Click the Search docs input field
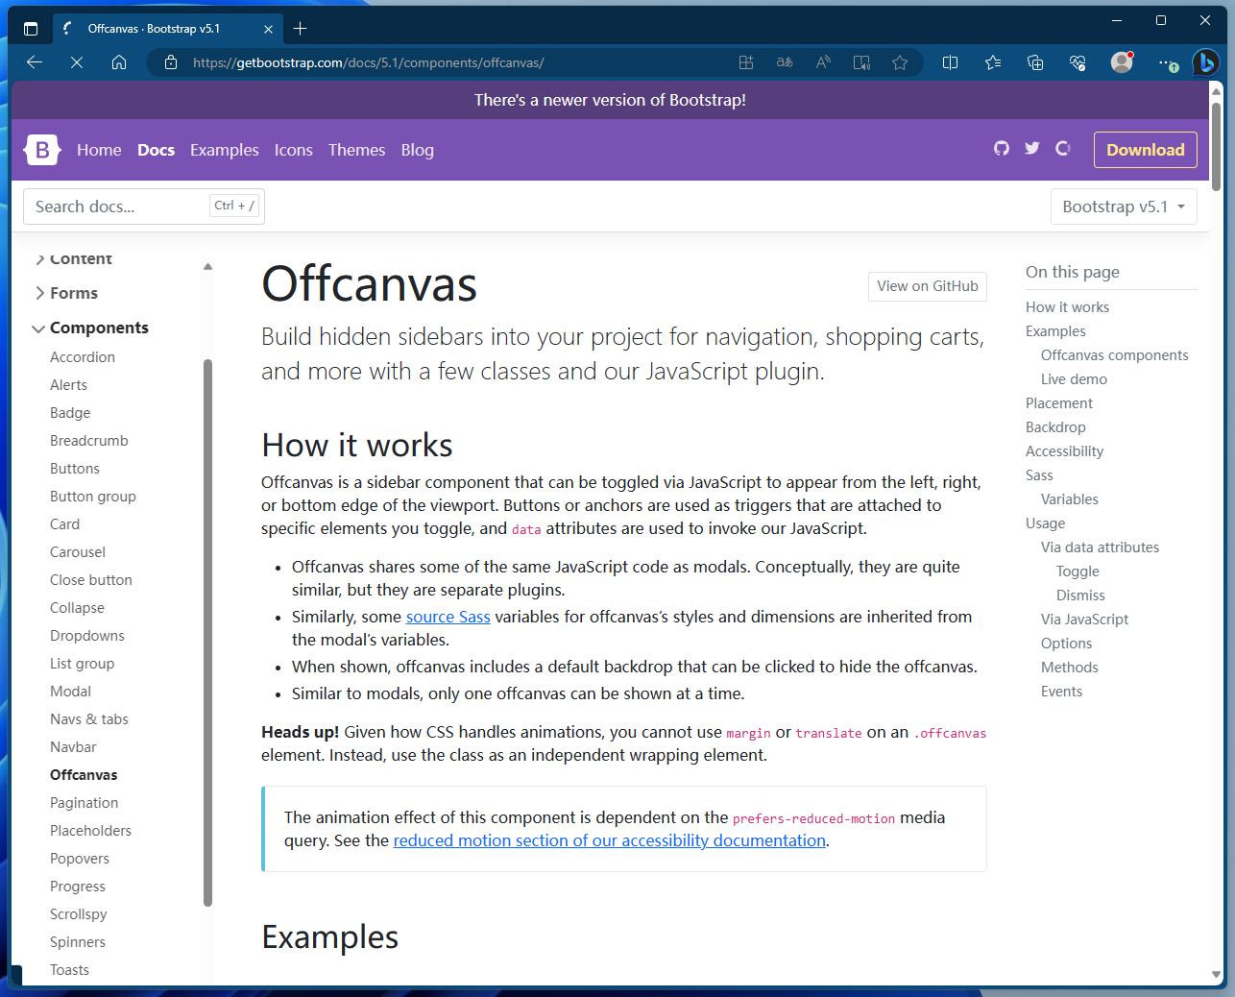 115,206
